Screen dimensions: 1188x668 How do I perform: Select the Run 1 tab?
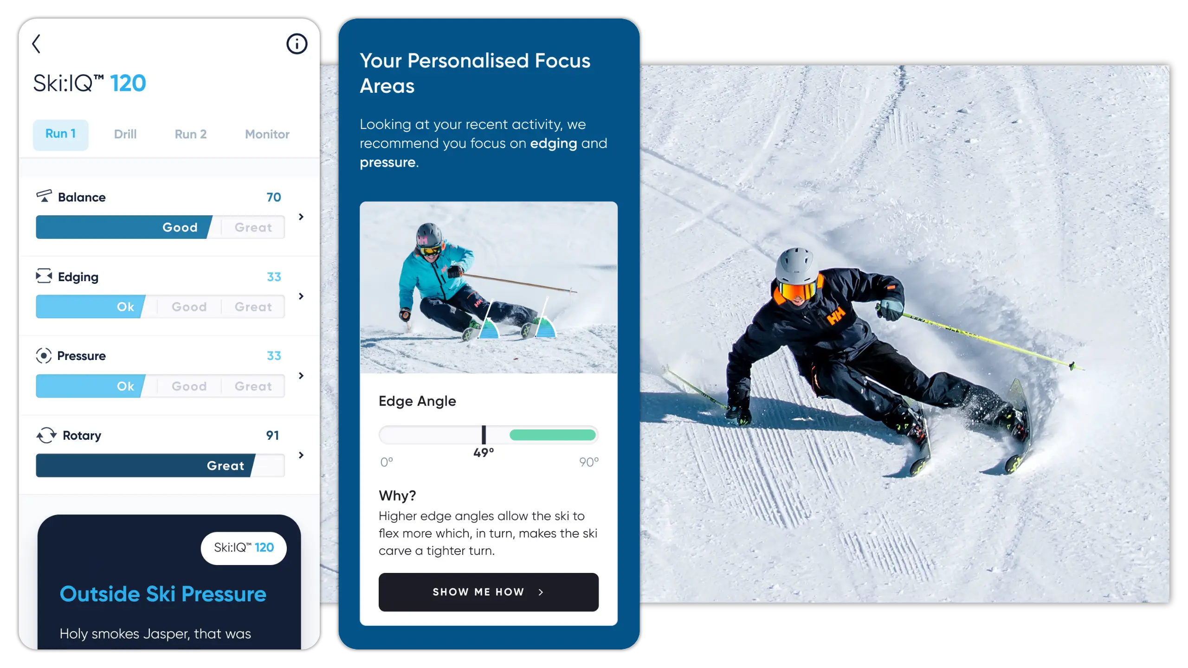[60, 134]
